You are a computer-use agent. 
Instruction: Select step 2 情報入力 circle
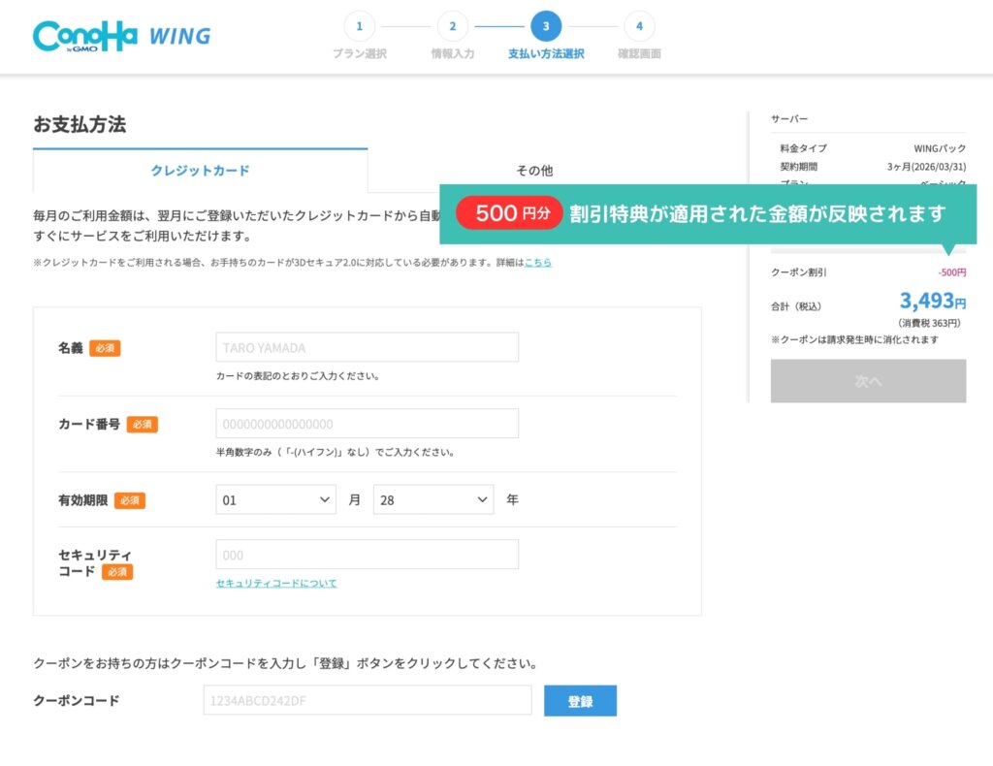[x=450, y=25]
